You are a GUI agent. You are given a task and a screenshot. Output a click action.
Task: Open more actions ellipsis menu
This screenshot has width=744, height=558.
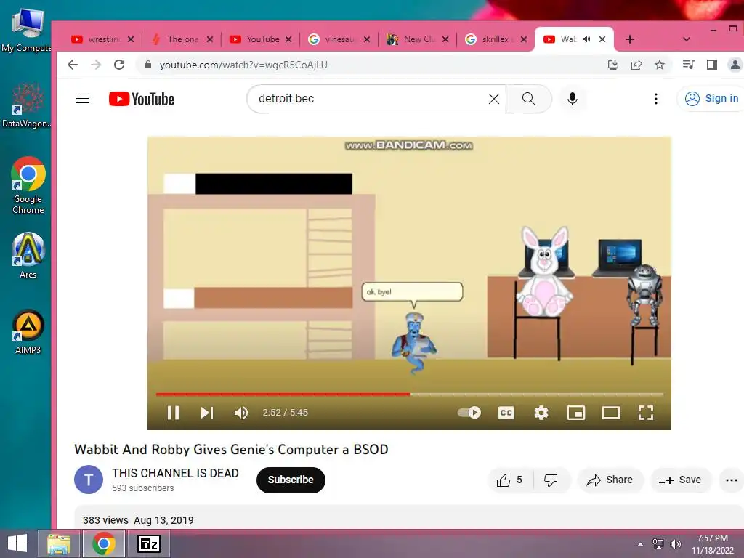click(x=731, y=480)
